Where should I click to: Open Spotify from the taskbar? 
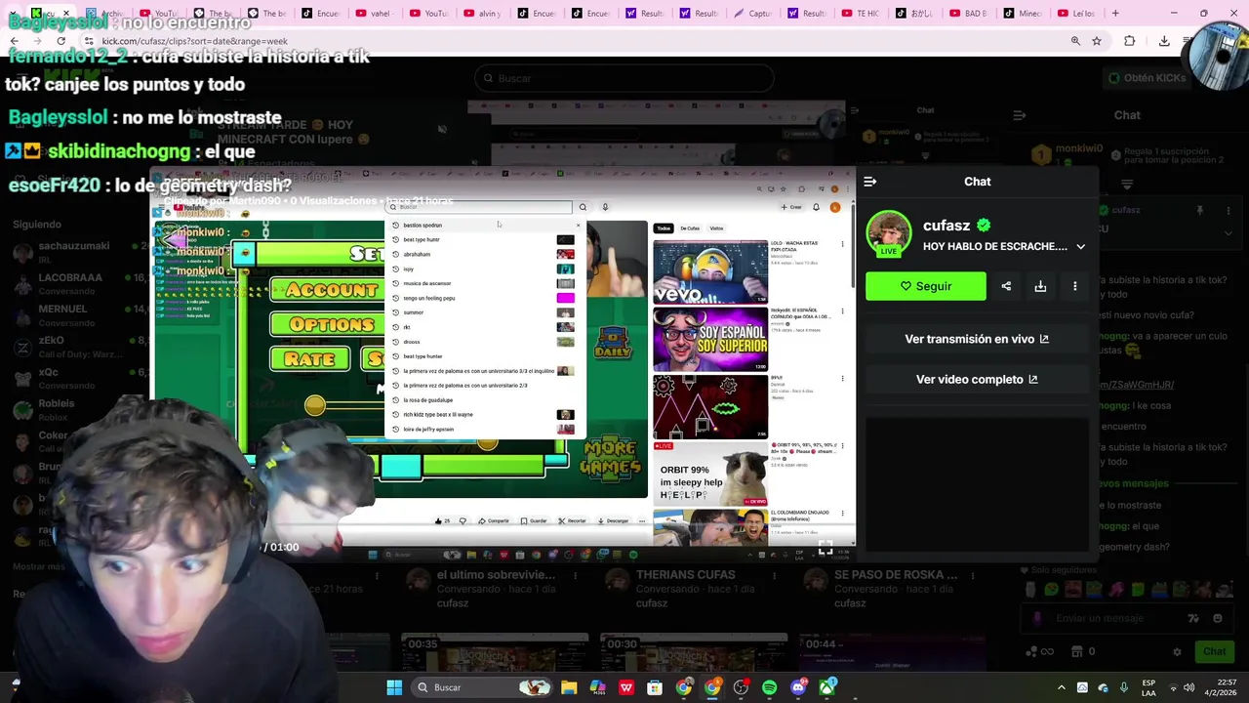pos(769,687)
